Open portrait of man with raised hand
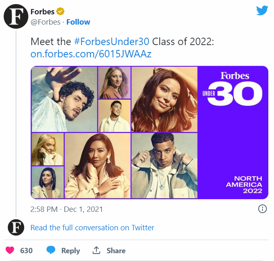 64,99
